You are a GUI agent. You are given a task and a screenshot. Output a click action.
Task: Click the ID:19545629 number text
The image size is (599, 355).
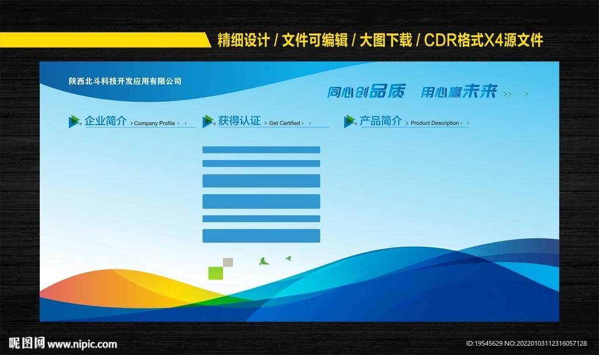(484, 343)
